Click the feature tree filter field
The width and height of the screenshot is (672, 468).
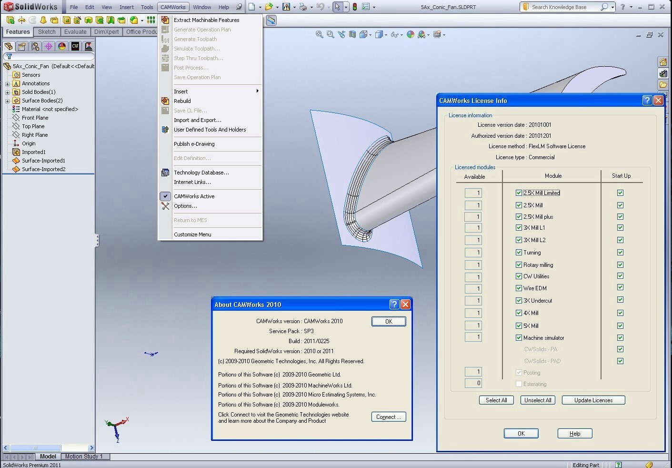pos(49,57)
